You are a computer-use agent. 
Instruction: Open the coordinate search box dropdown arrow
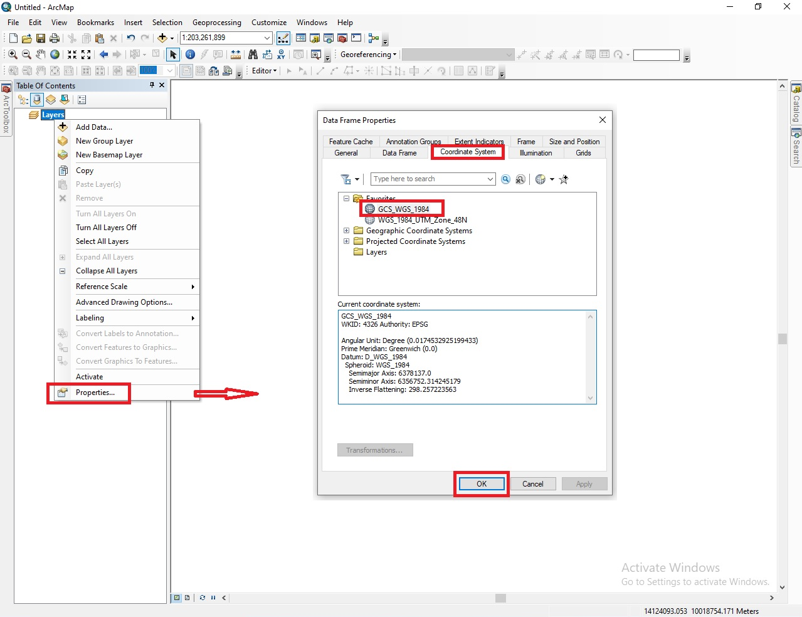(x=490, y=179)
